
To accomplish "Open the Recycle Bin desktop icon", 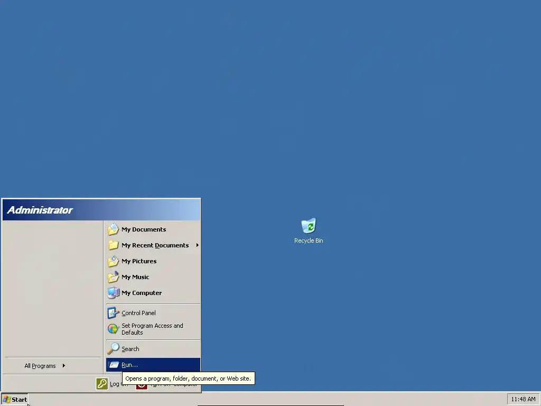I will (x=309, y=226).
